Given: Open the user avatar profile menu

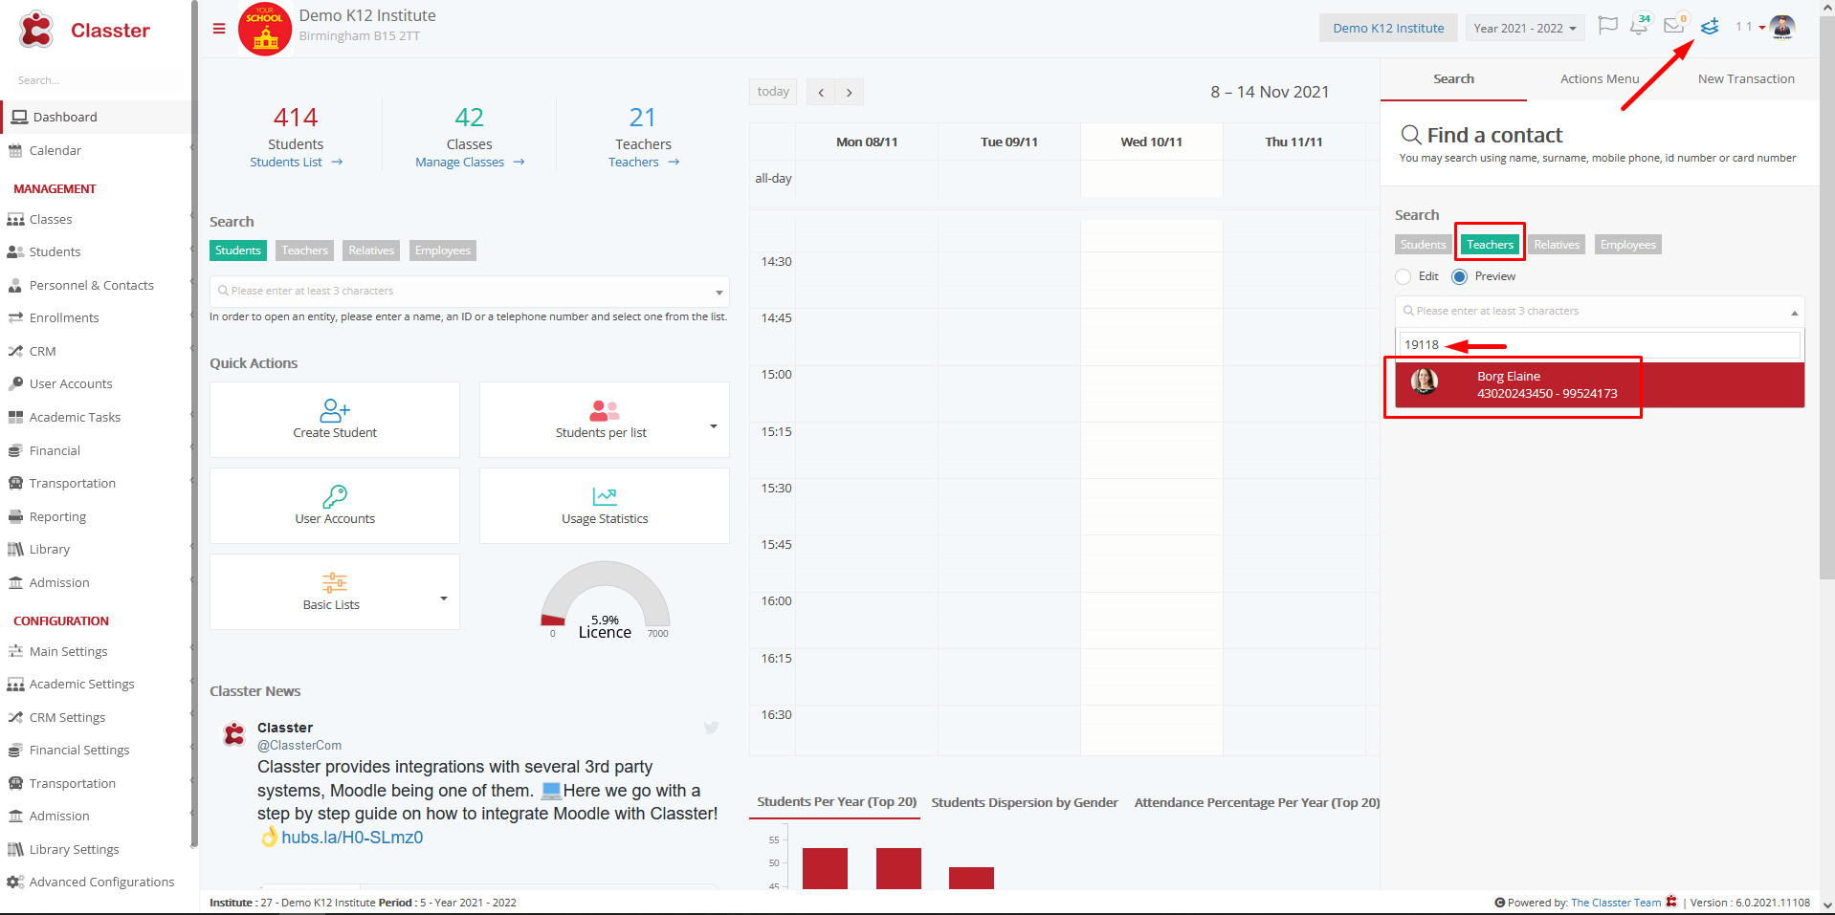Looking at the screenshot, I should (1782, 28).
